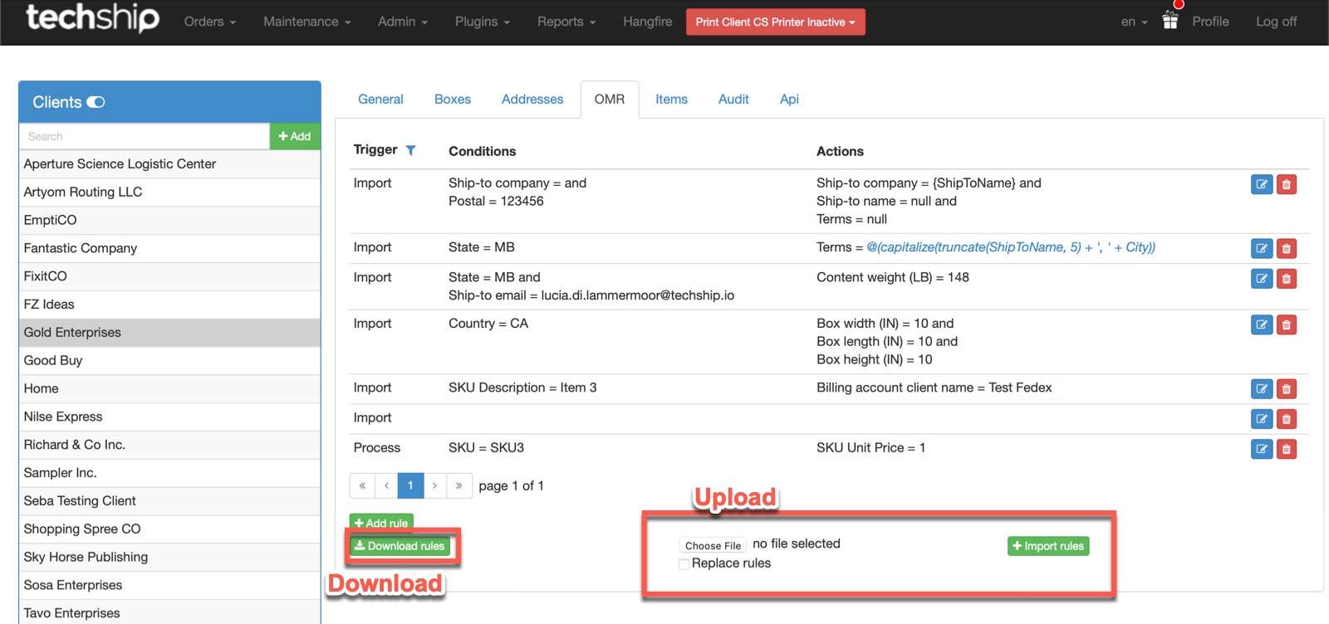Image resolution: width=1329 pixels, height=624 pixels.
Task: Select Seba Testing Client
Action: coord(169,501)
